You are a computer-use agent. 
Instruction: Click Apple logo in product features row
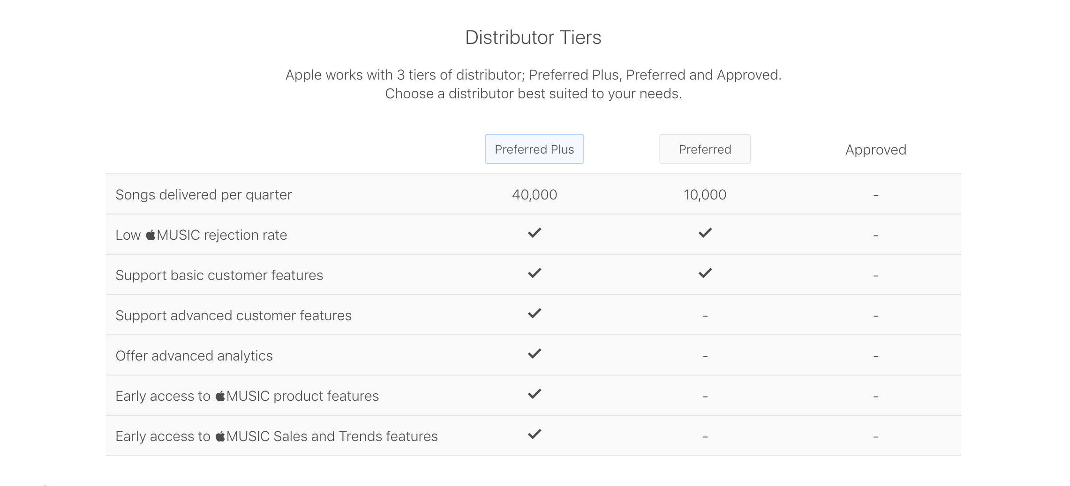point(220,396)
